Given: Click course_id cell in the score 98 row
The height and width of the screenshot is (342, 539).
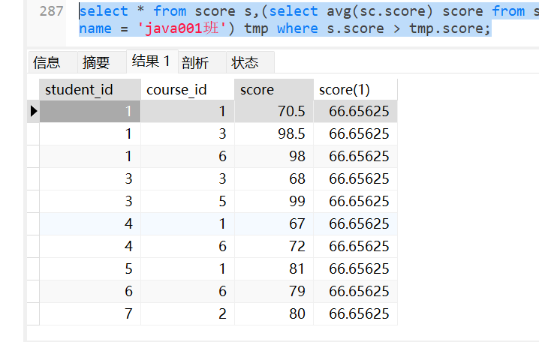Looking at the screenshot, I should click(188, 156).
